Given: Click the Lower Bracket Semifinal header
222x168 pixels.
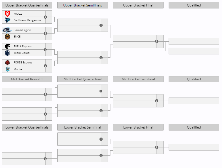Looking at the screenshot, I should click(x=82, y=127).
